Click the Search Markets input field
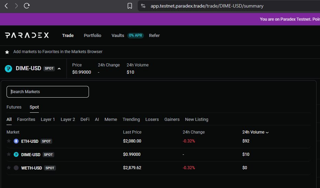Viewport: 320px width, 188px height. pos(48,92)
